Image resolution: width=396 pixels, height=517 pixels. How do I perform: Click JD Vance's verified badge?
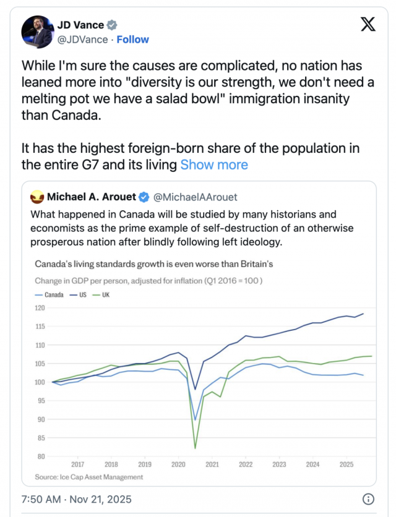111,25
